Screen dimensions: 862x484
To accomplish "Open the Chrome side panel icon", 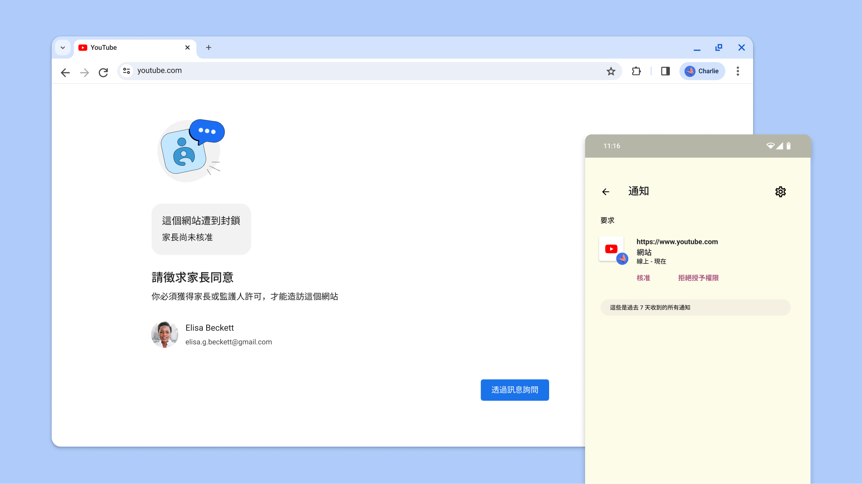I will [x=665, y=71].
